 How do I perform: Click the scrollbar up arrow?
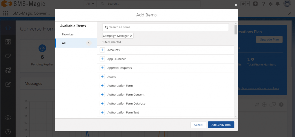coord(236,24)
